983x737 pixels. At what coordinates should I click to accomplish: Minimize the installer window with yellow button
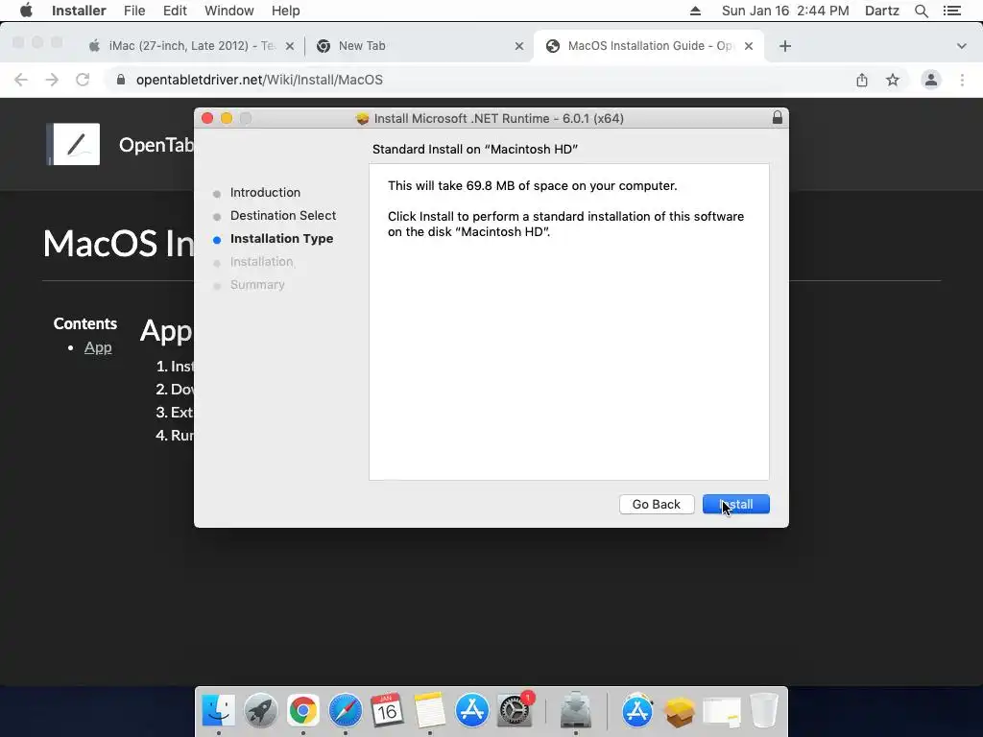pos(227,118)
